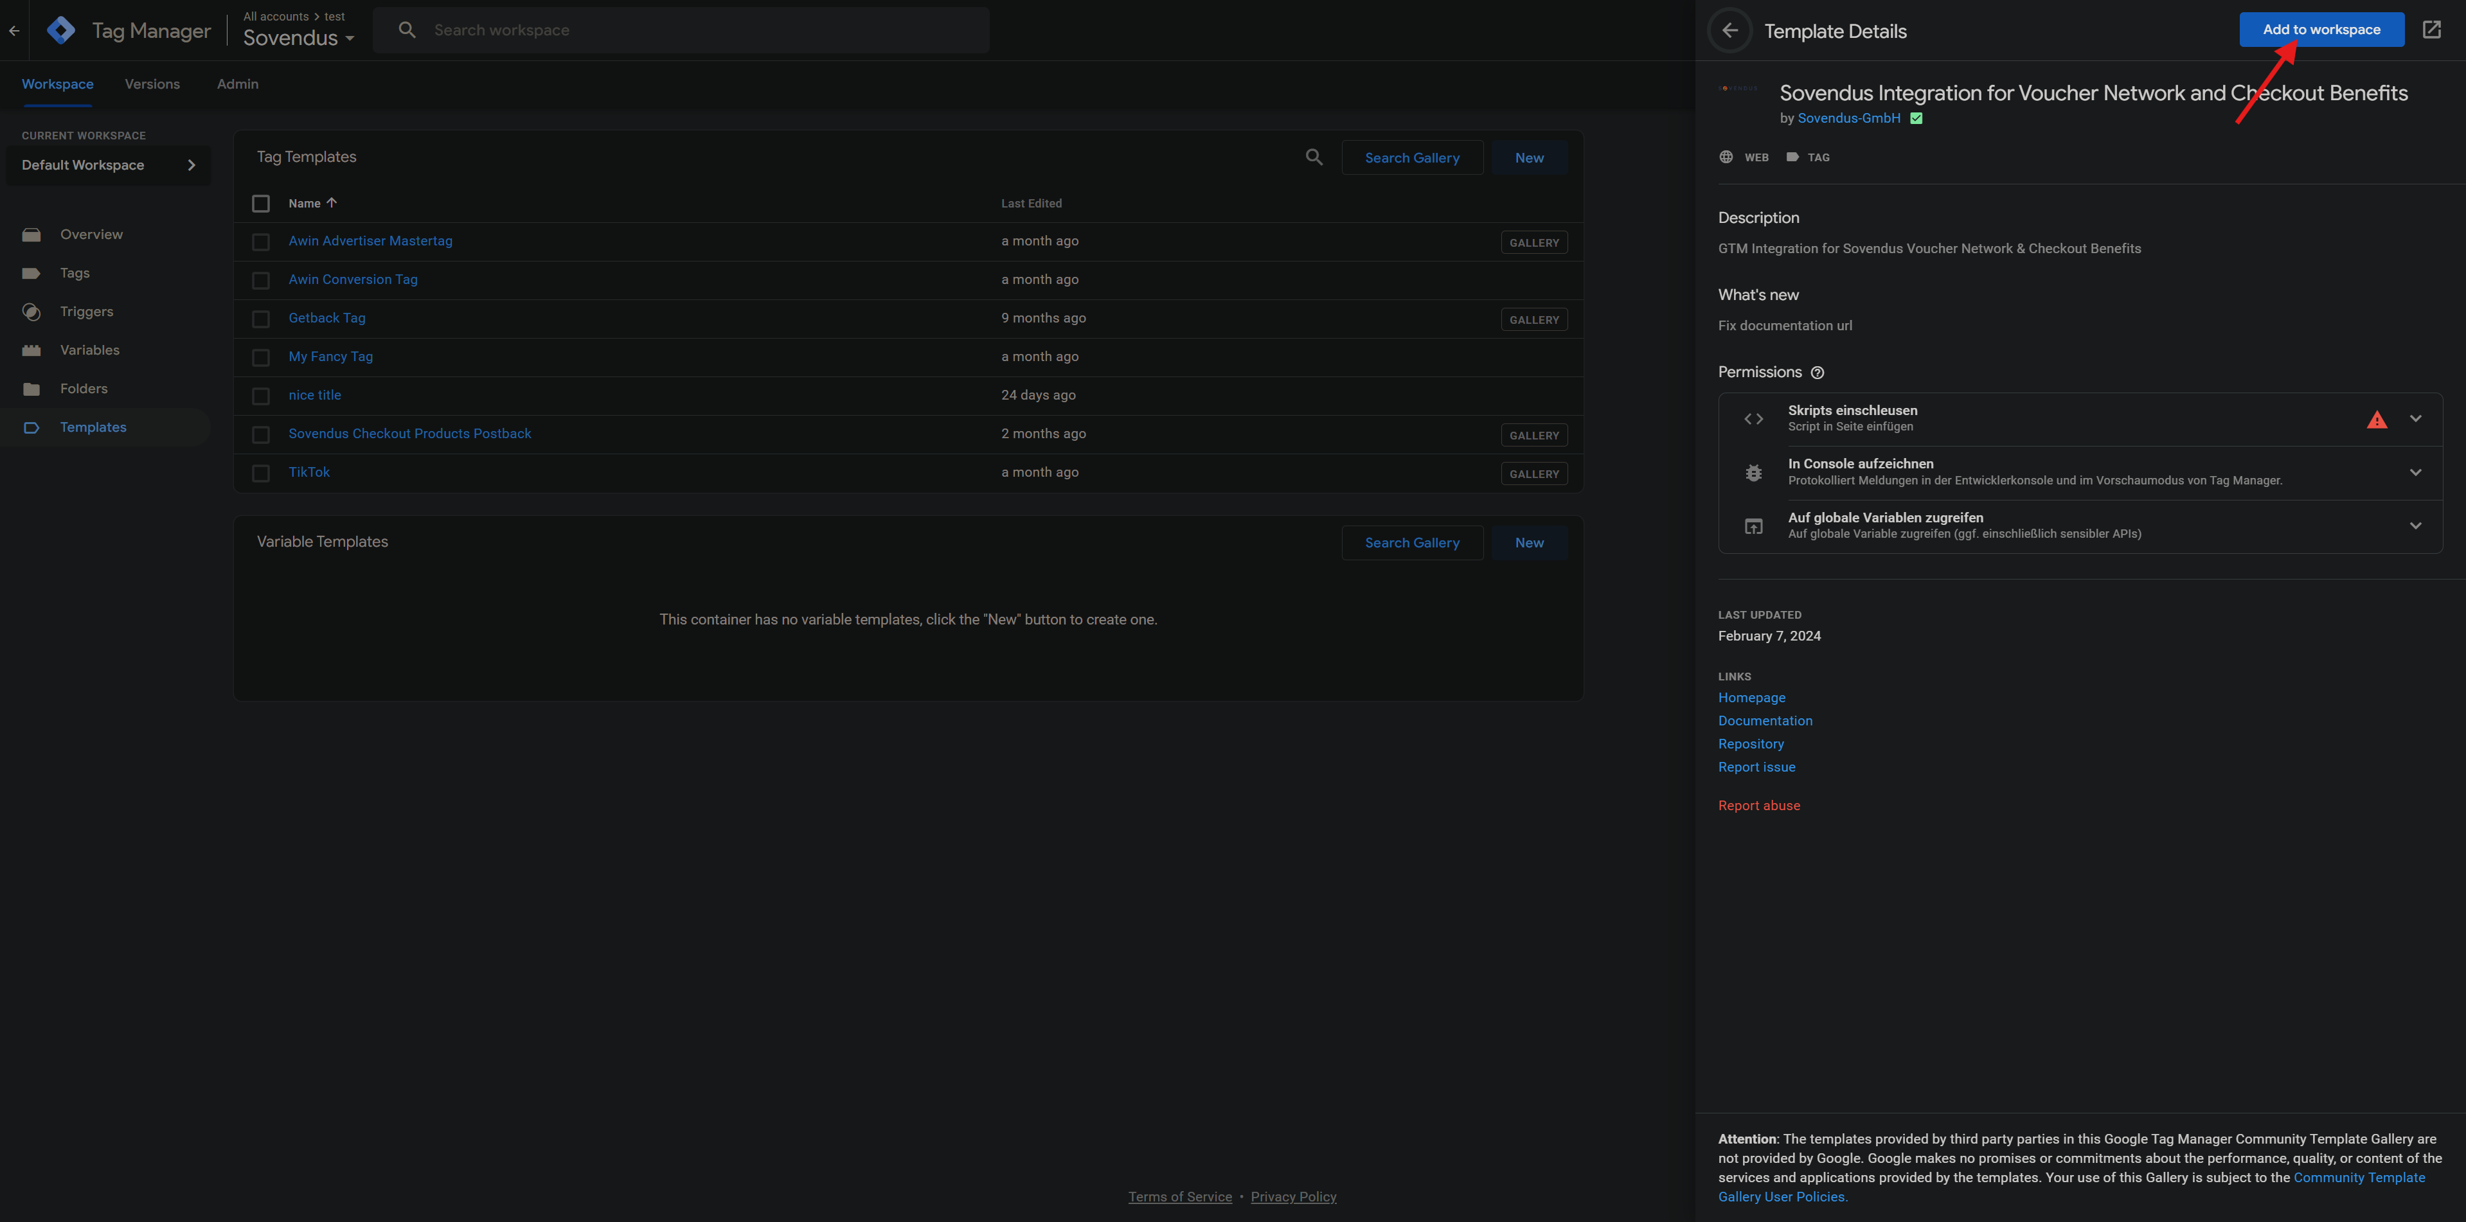
Task: Check the select-all Name header checkbox
Action: (x=260, y=203)
